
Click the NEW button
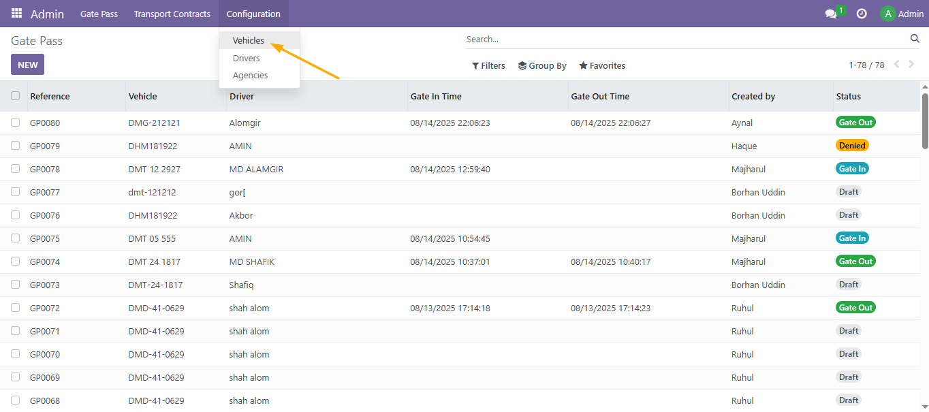27,65
